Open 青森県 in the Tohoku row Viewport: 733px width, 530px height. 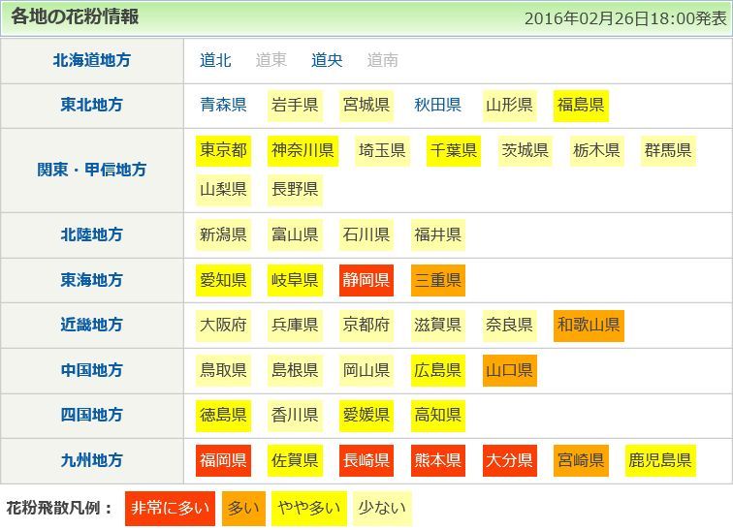pyautogui.click(x=223, y=105)
